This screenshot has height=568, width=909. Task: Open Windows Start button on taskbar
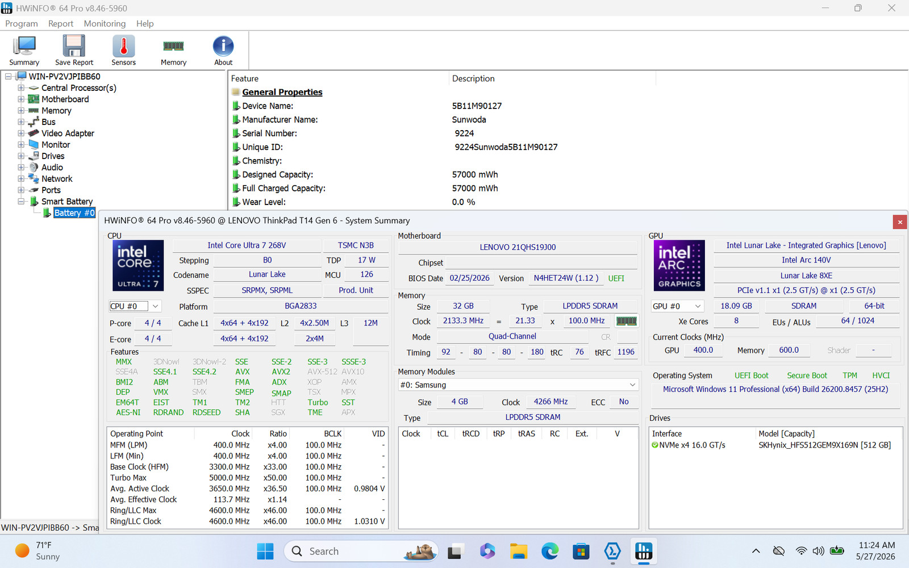pyautogui.click(x=265, y=551)
